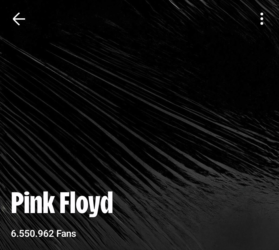
Task: Hit the white left-pointing arrow
Action: [x=19, y=19]
